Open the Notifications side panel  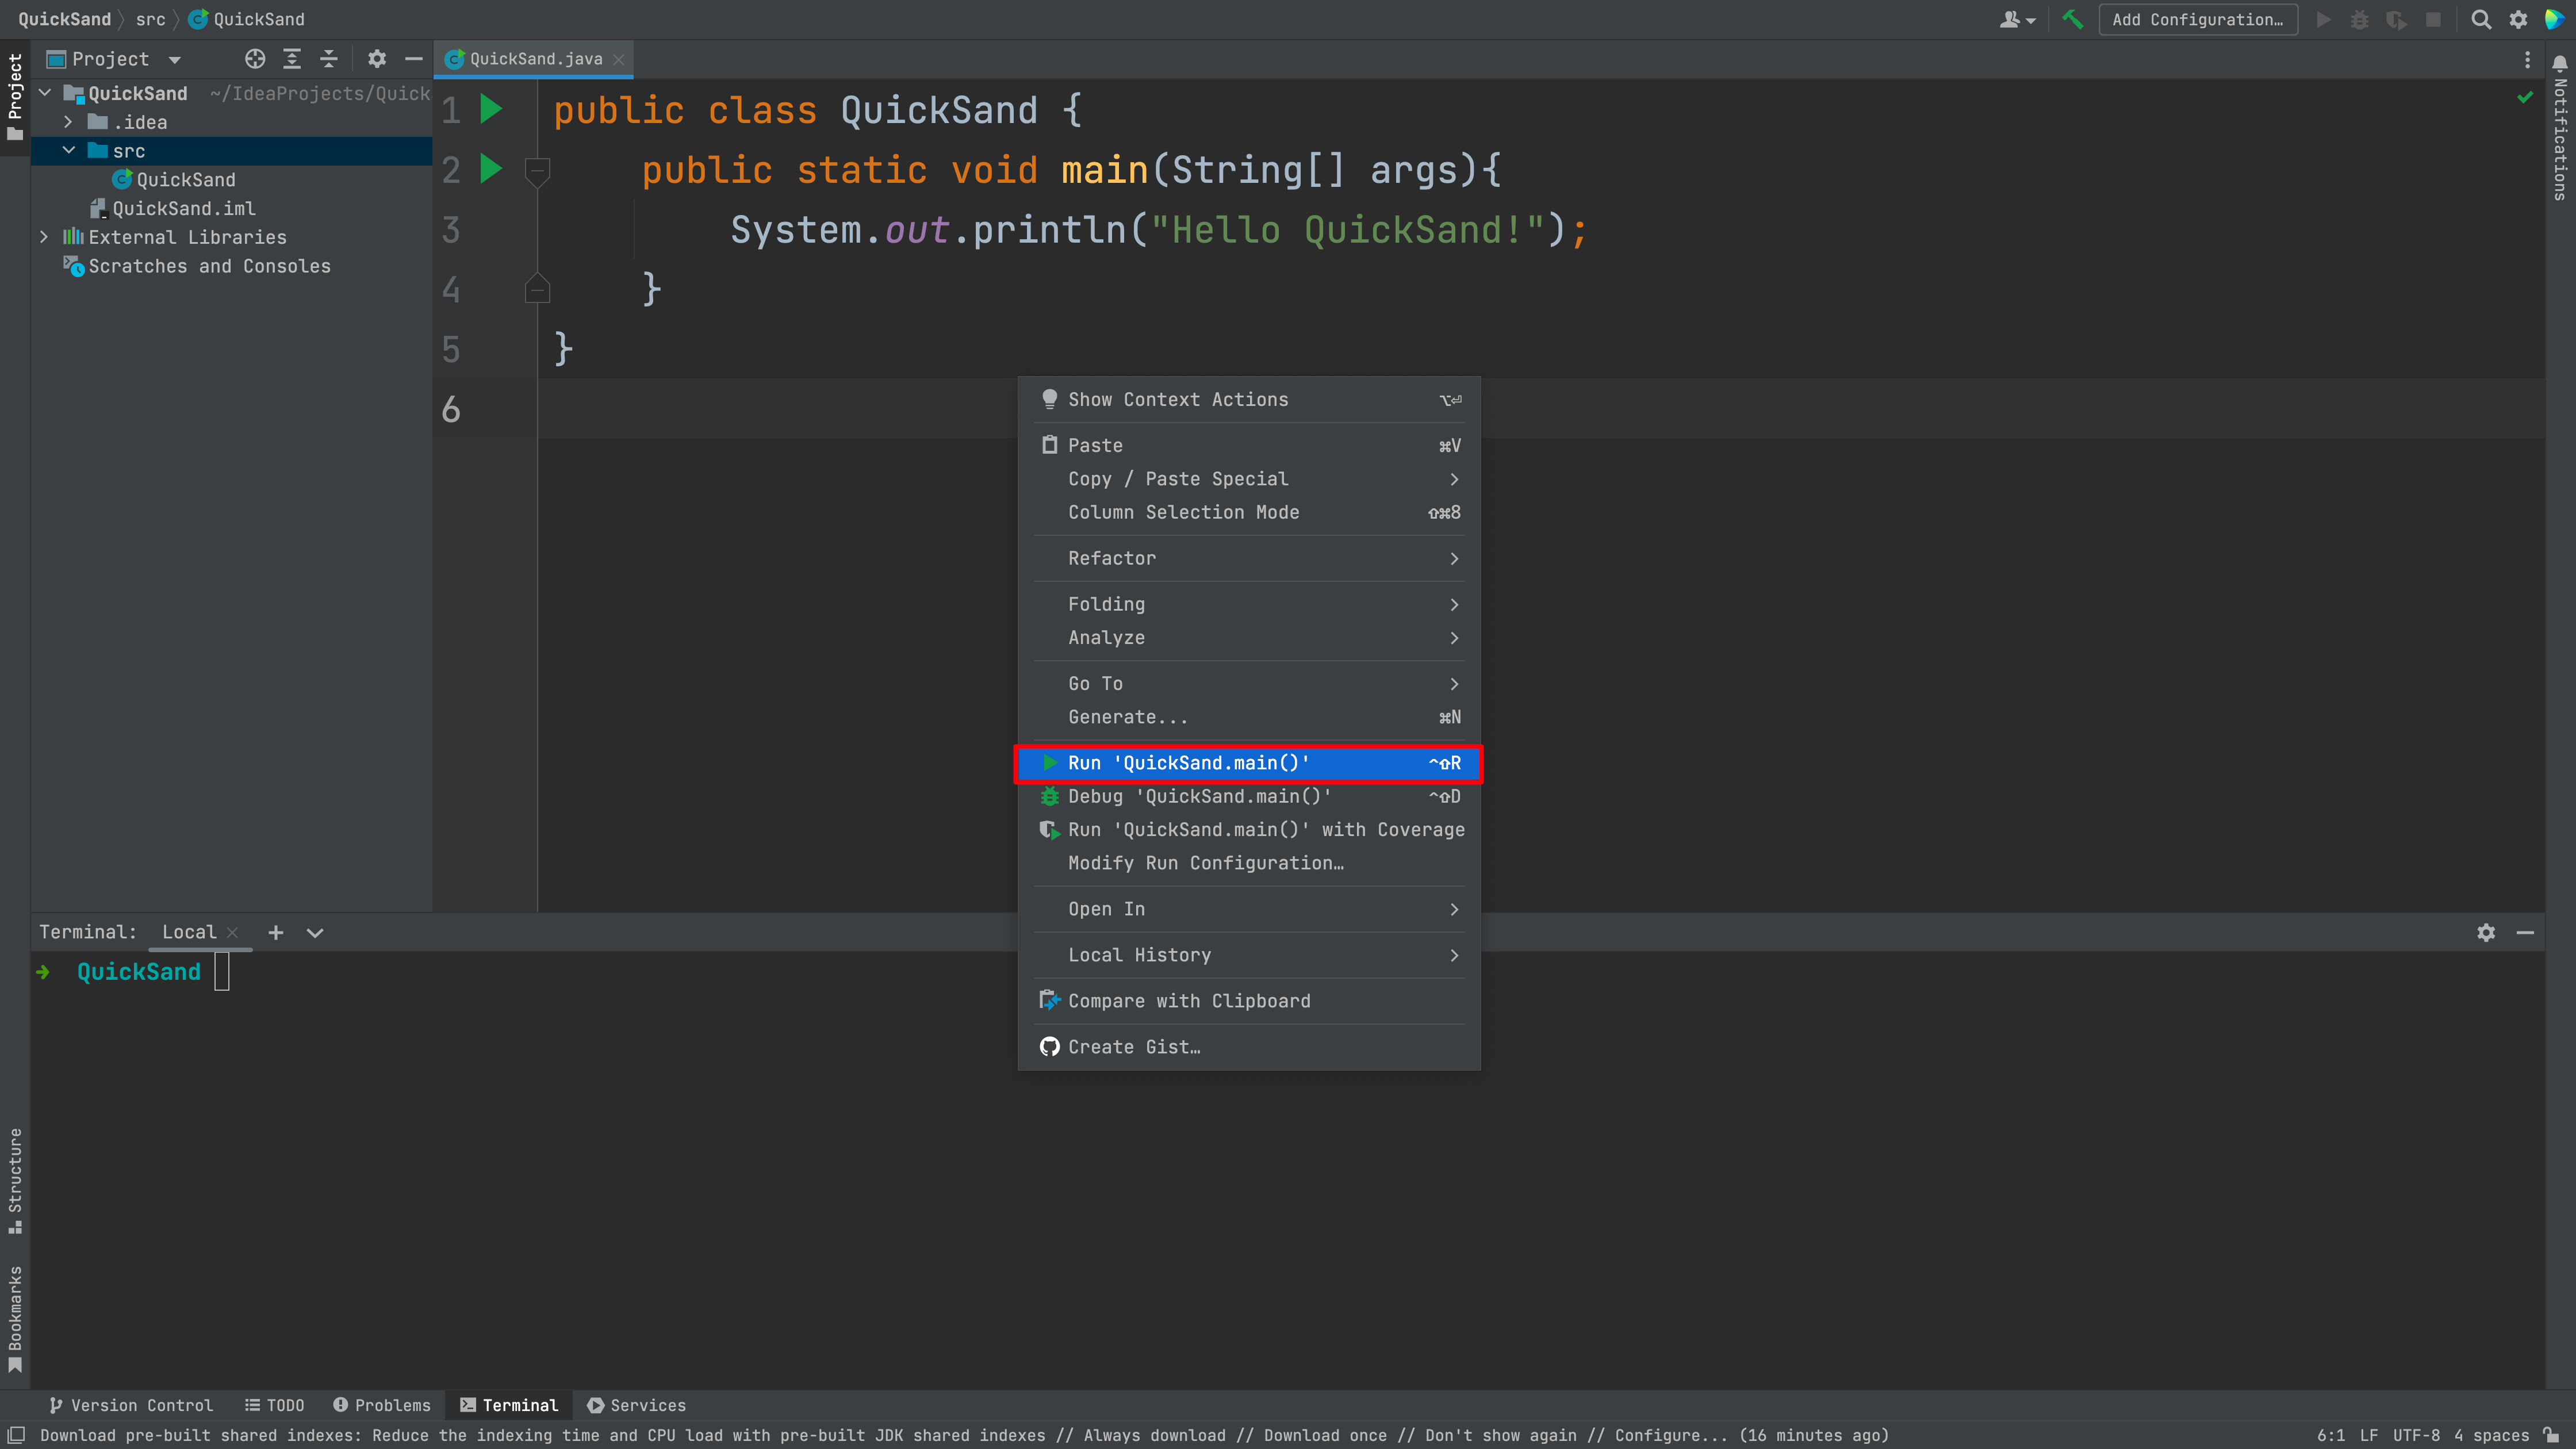click(2560, 127)
